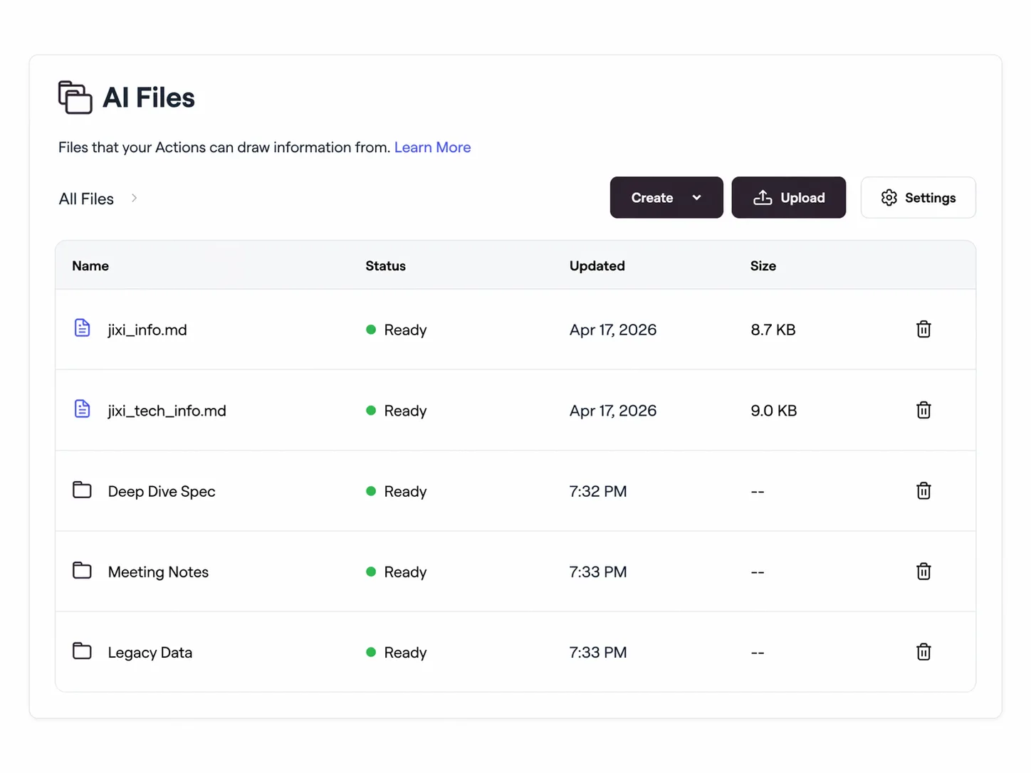Viewport: 1031px width, 773px height.
Task: Select the jixi_info.md file icon
Action: point(82,327)
